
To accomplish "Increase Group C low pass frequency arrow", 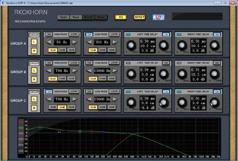I will tap(115, 99).
